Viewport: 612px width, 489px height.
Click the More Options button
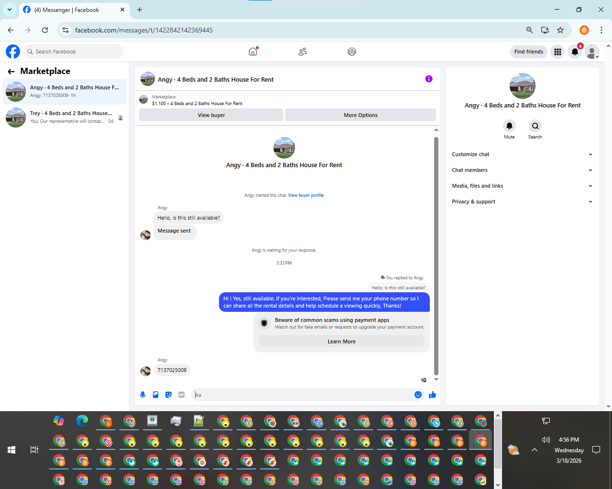coord(361,115)
